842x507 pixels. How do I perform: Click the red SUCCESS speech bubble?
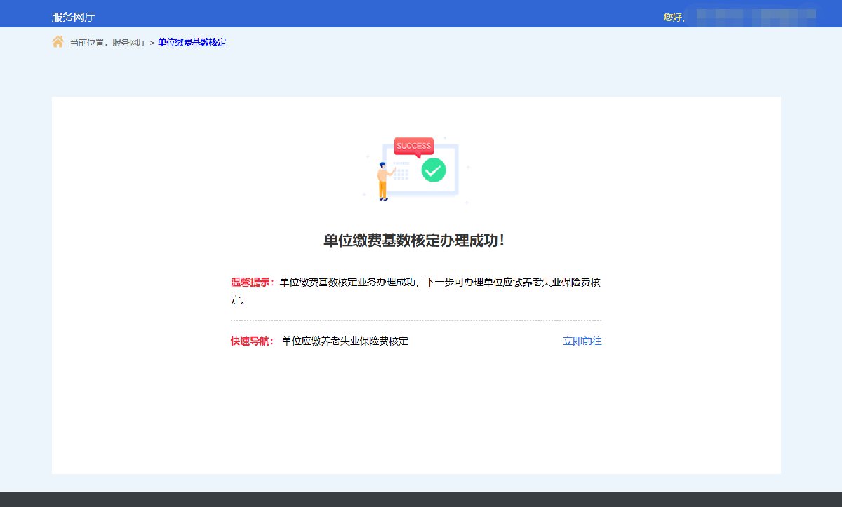(x=413, y=146)
